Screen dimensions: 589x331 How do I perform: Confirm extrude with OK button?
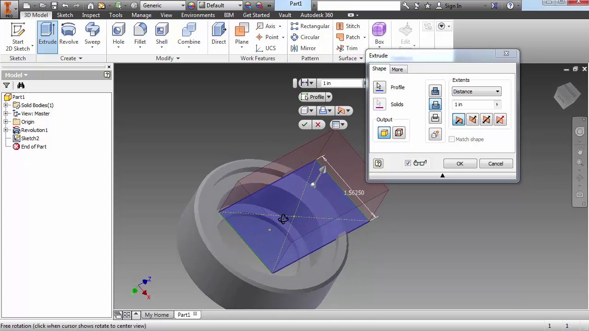coord(459,164)
